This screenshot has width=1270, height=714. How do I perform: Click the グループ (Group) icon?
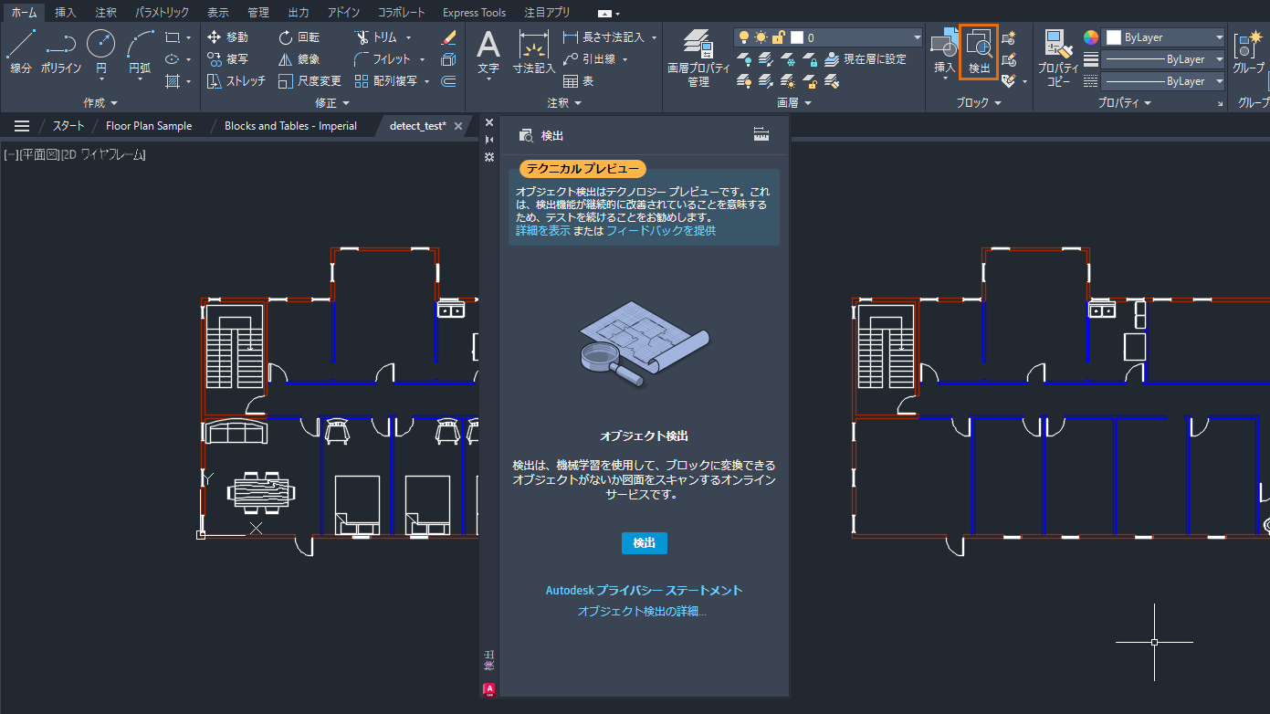[x=1248, y=52]
